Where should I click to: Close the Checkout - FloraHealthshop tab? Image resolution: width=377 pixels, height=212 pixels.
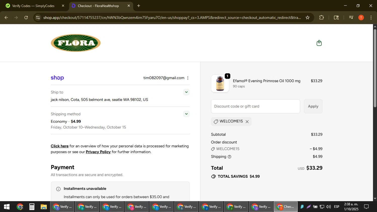[129, 6]
